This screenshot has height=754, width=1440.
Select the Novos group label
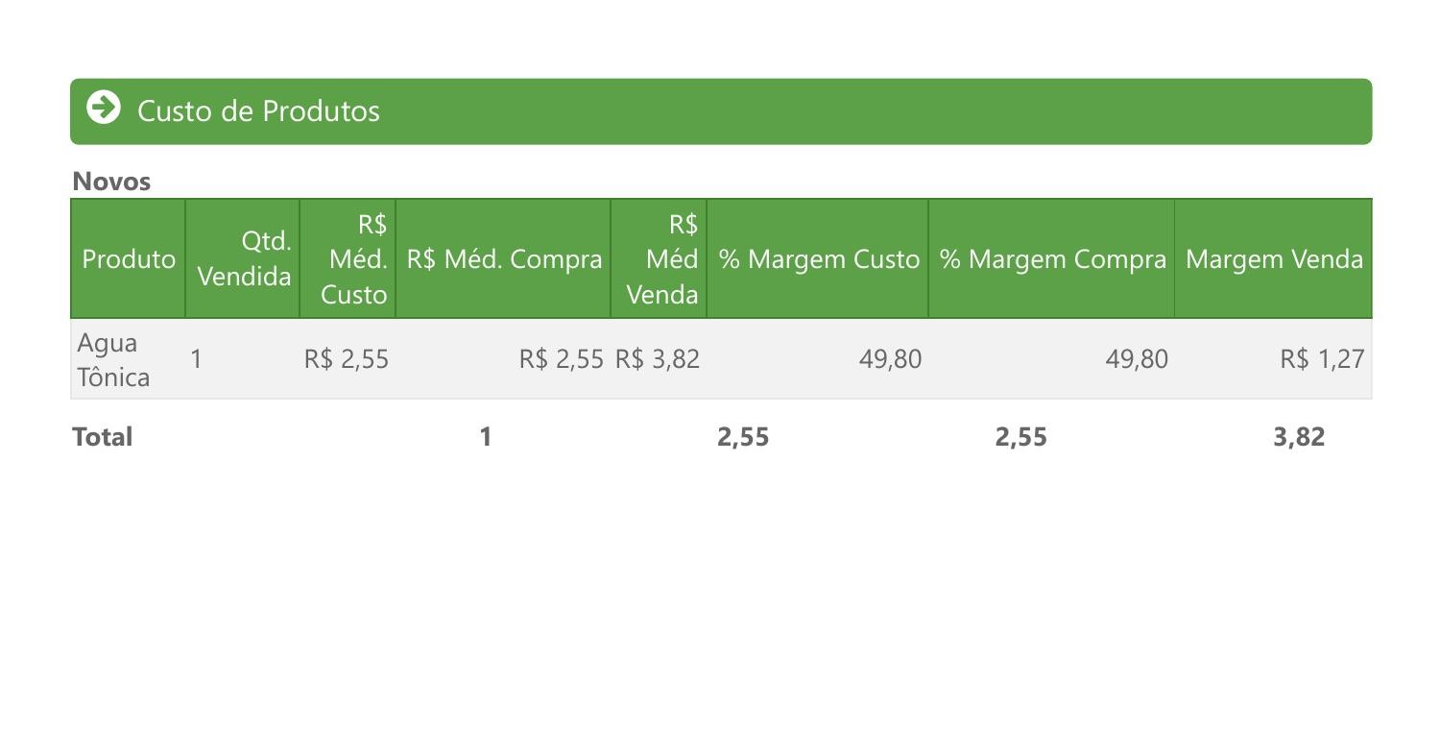point(111,182)
